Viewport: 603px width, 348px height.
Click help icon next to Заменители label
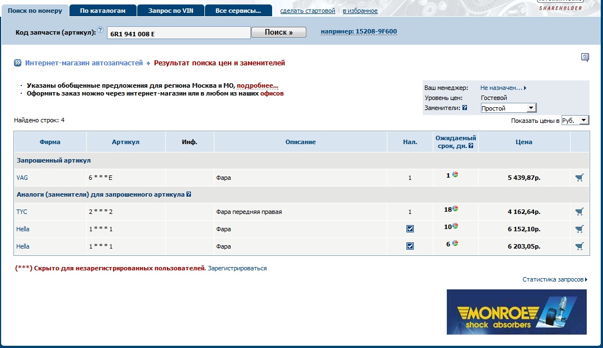click(x=465, y=108)
